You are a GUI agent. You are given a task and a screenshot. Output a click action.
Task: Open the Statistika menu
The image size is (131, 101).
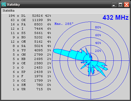click(8, 11)
